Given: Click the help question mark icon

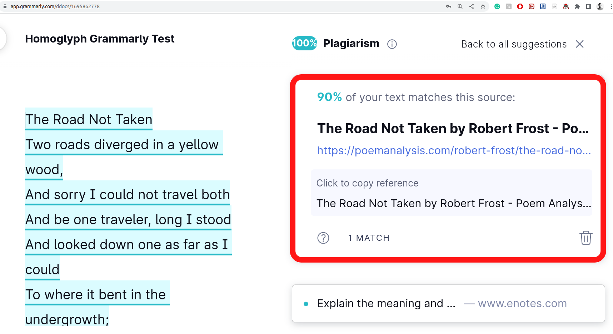Looking at the screenshot, I should click(x=323, y=238).
